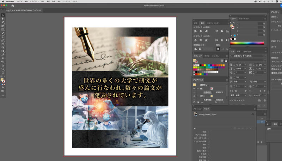Open Edit Toolbar three-dots button
282x161 pixels.
point(3,95)
